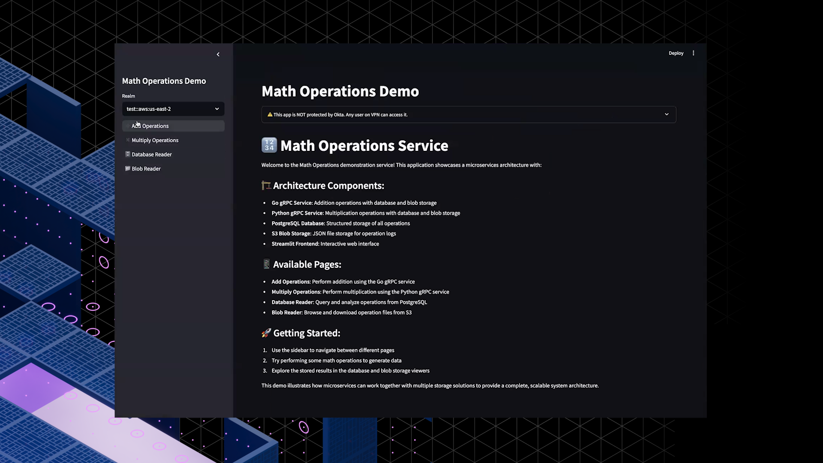
Task: Click the Math Operations Service heading
Action: tap(364, 146)
